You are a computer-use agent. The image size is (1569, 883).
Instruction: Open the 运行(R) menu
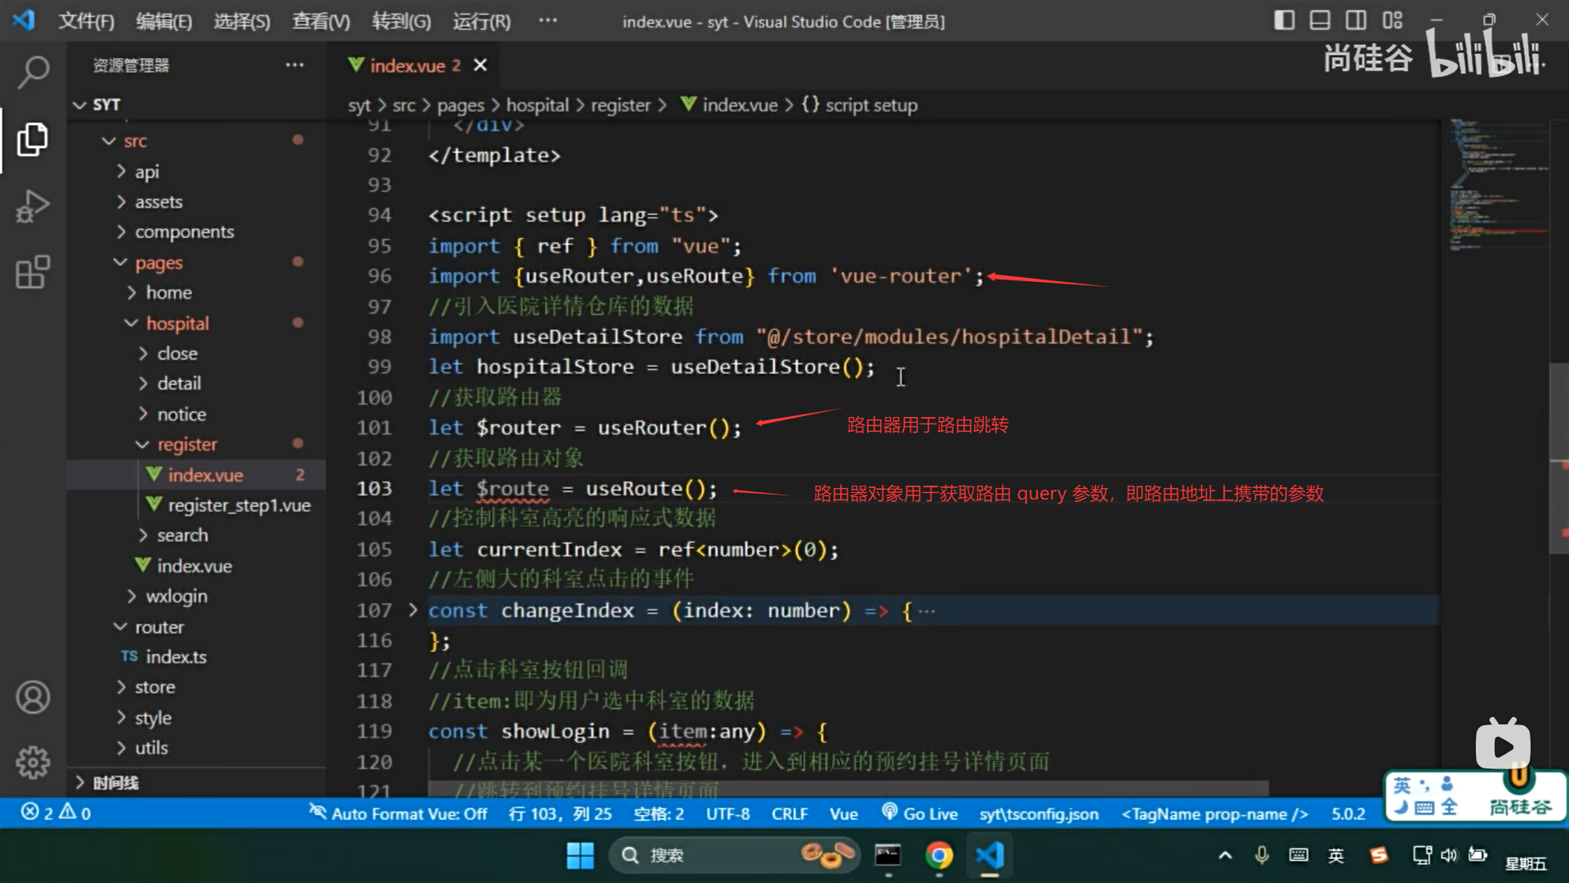[481, 21]
